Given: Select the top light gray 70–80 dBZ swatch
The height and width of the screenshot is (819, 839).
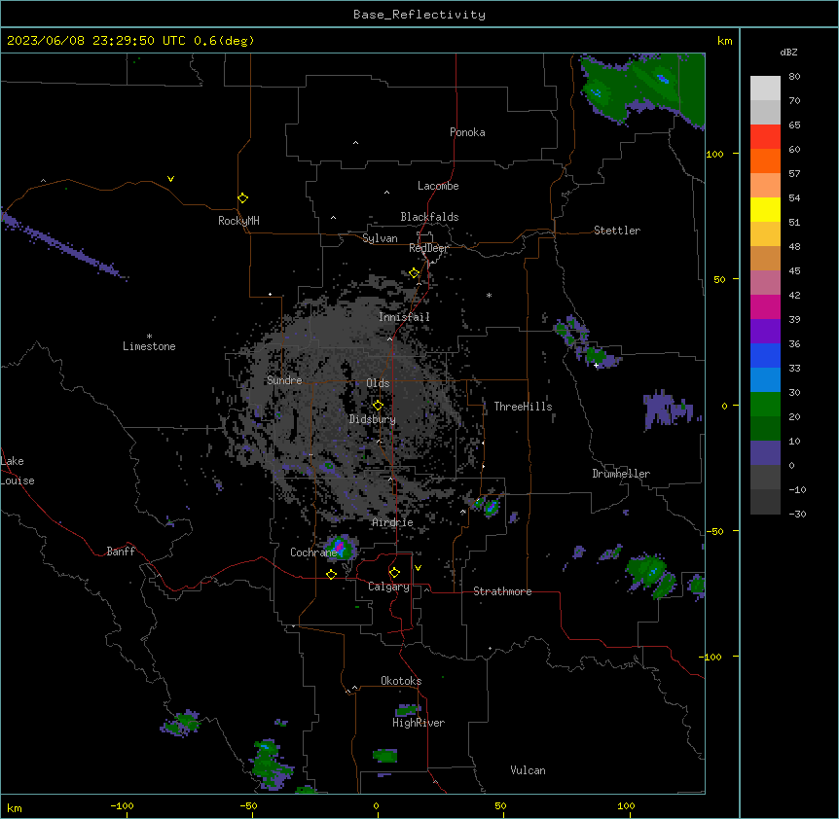Looking at the screenshot, I should click(x=765, y=89).
